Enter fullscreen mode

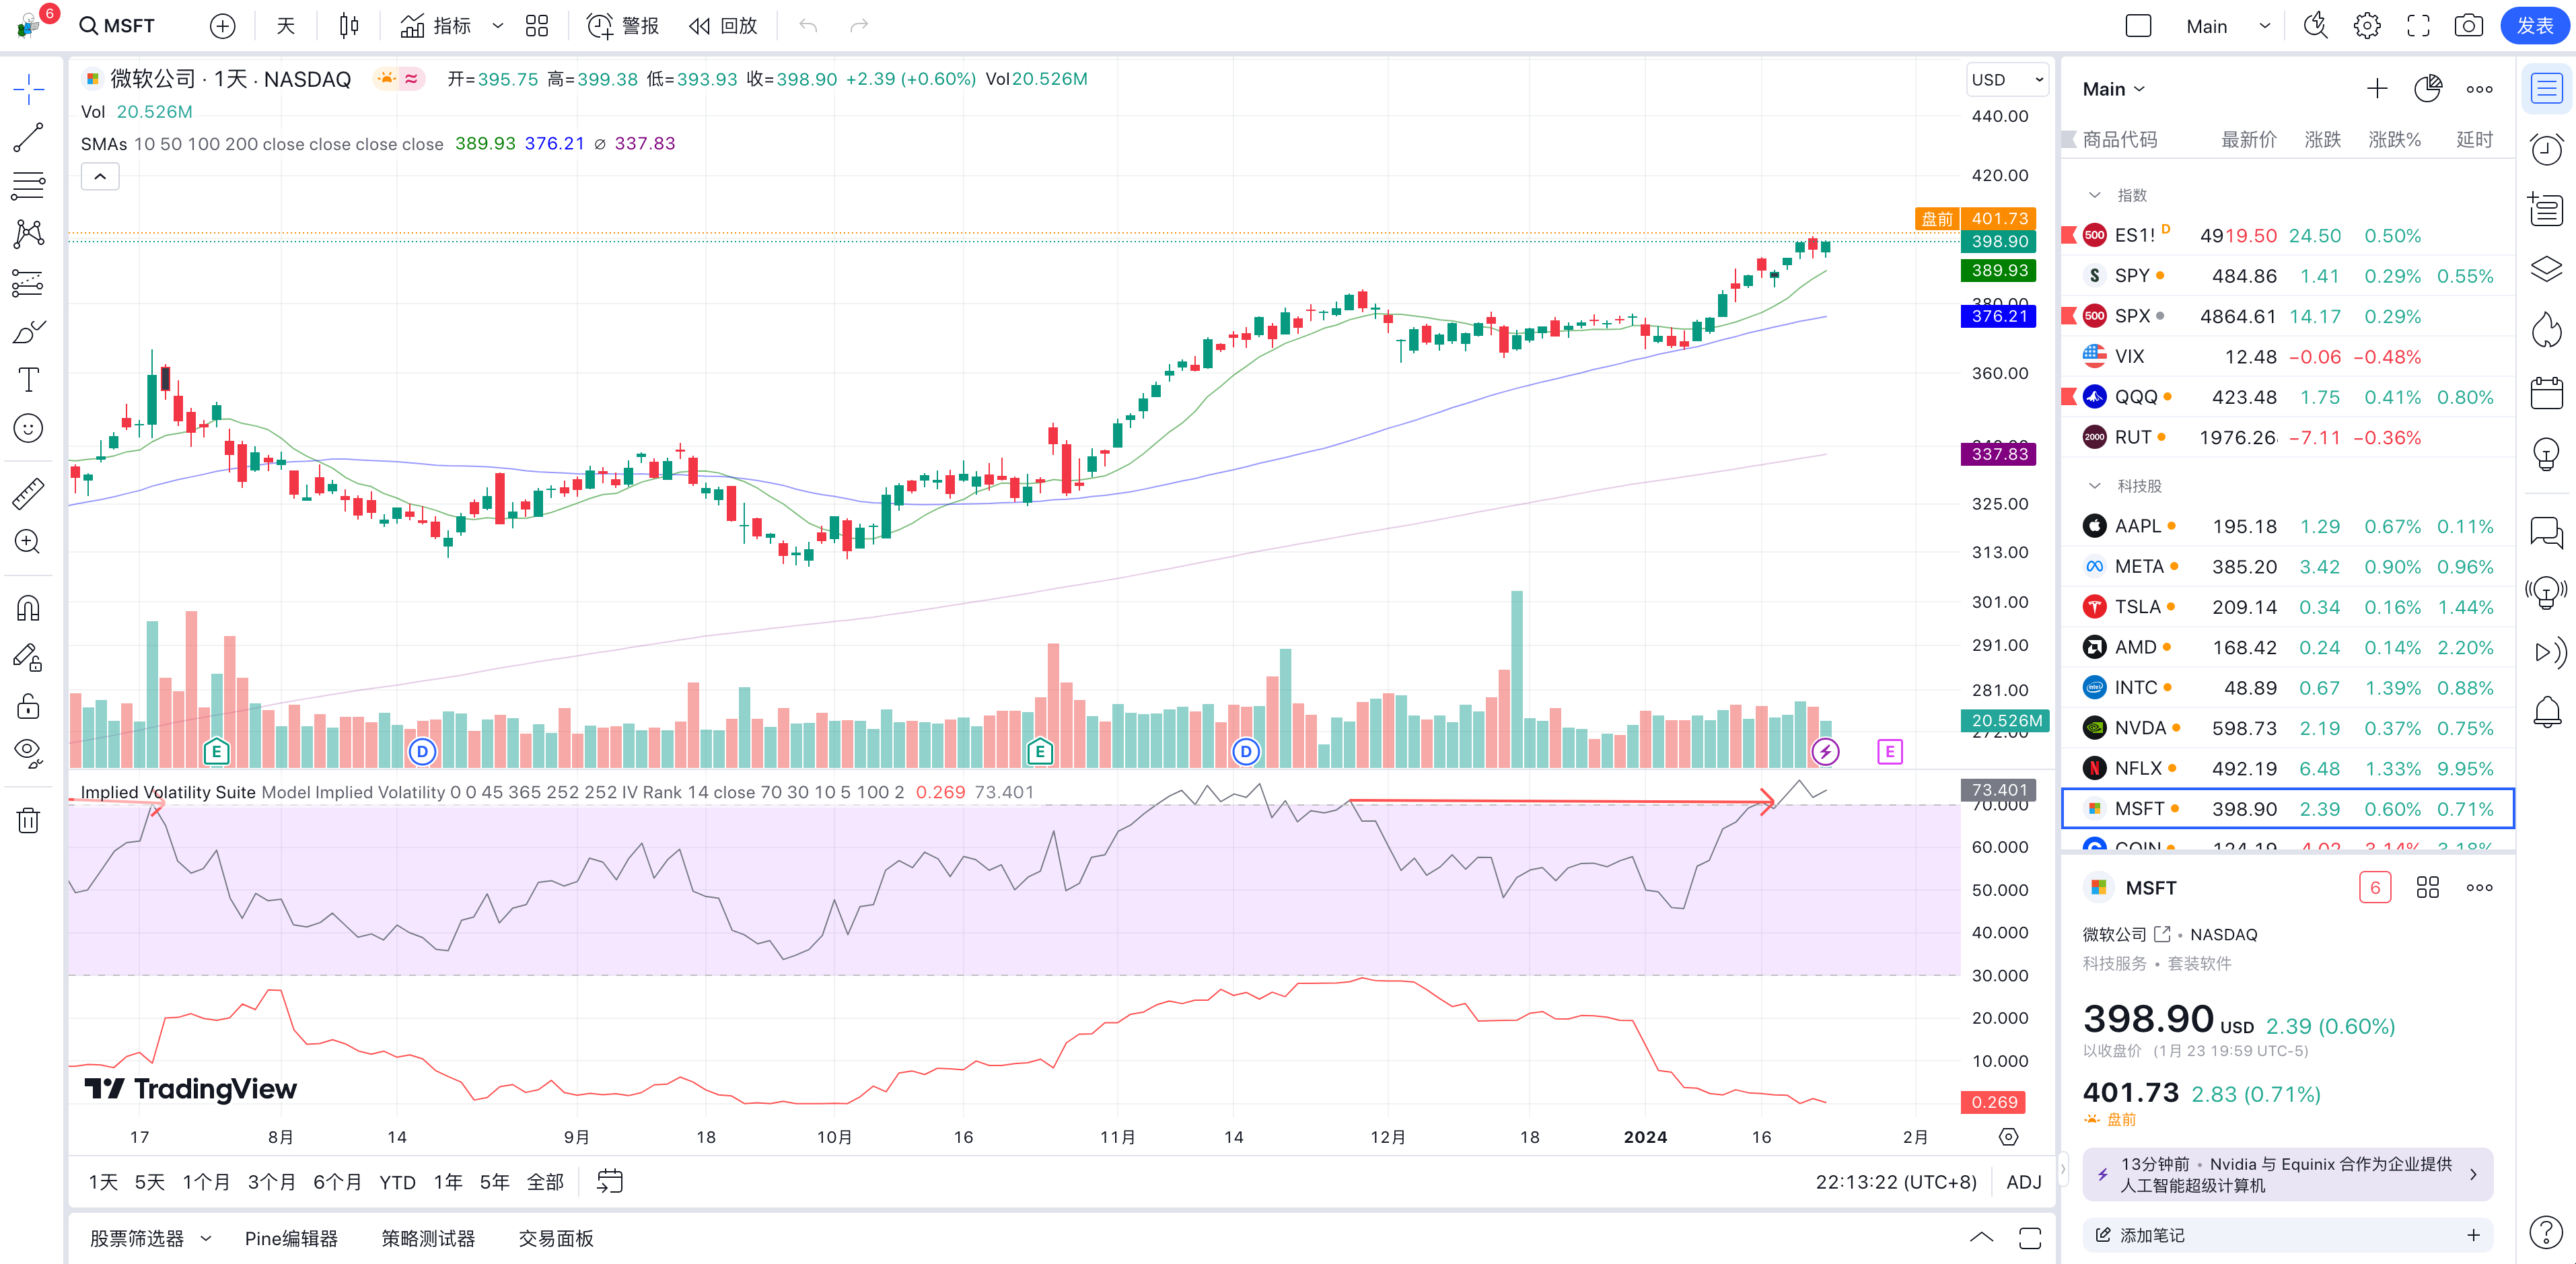[x=2418, y=26]
